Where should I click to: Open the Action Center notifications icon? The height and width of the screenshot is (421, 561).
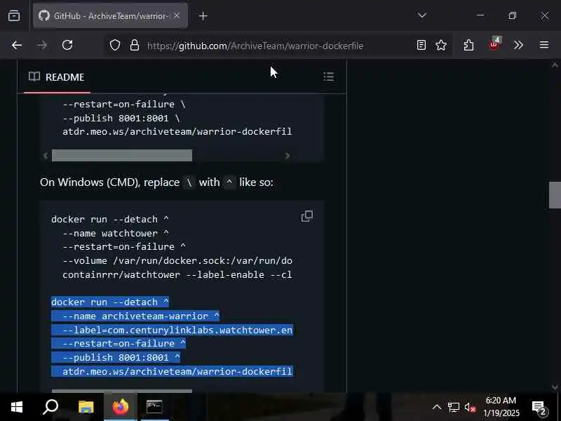point(540,408)
